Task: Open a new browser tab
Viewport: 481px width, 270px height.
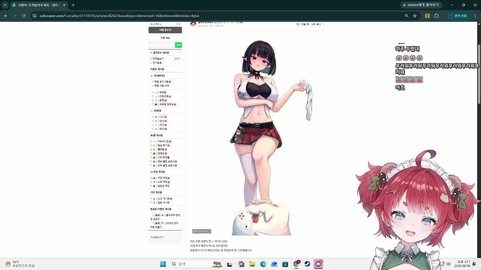Action: 73,5
